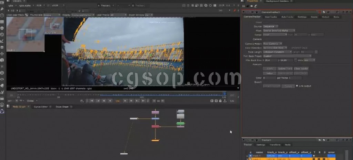
Task: Open the Keyer nodes icon
Action: [2, 41]
